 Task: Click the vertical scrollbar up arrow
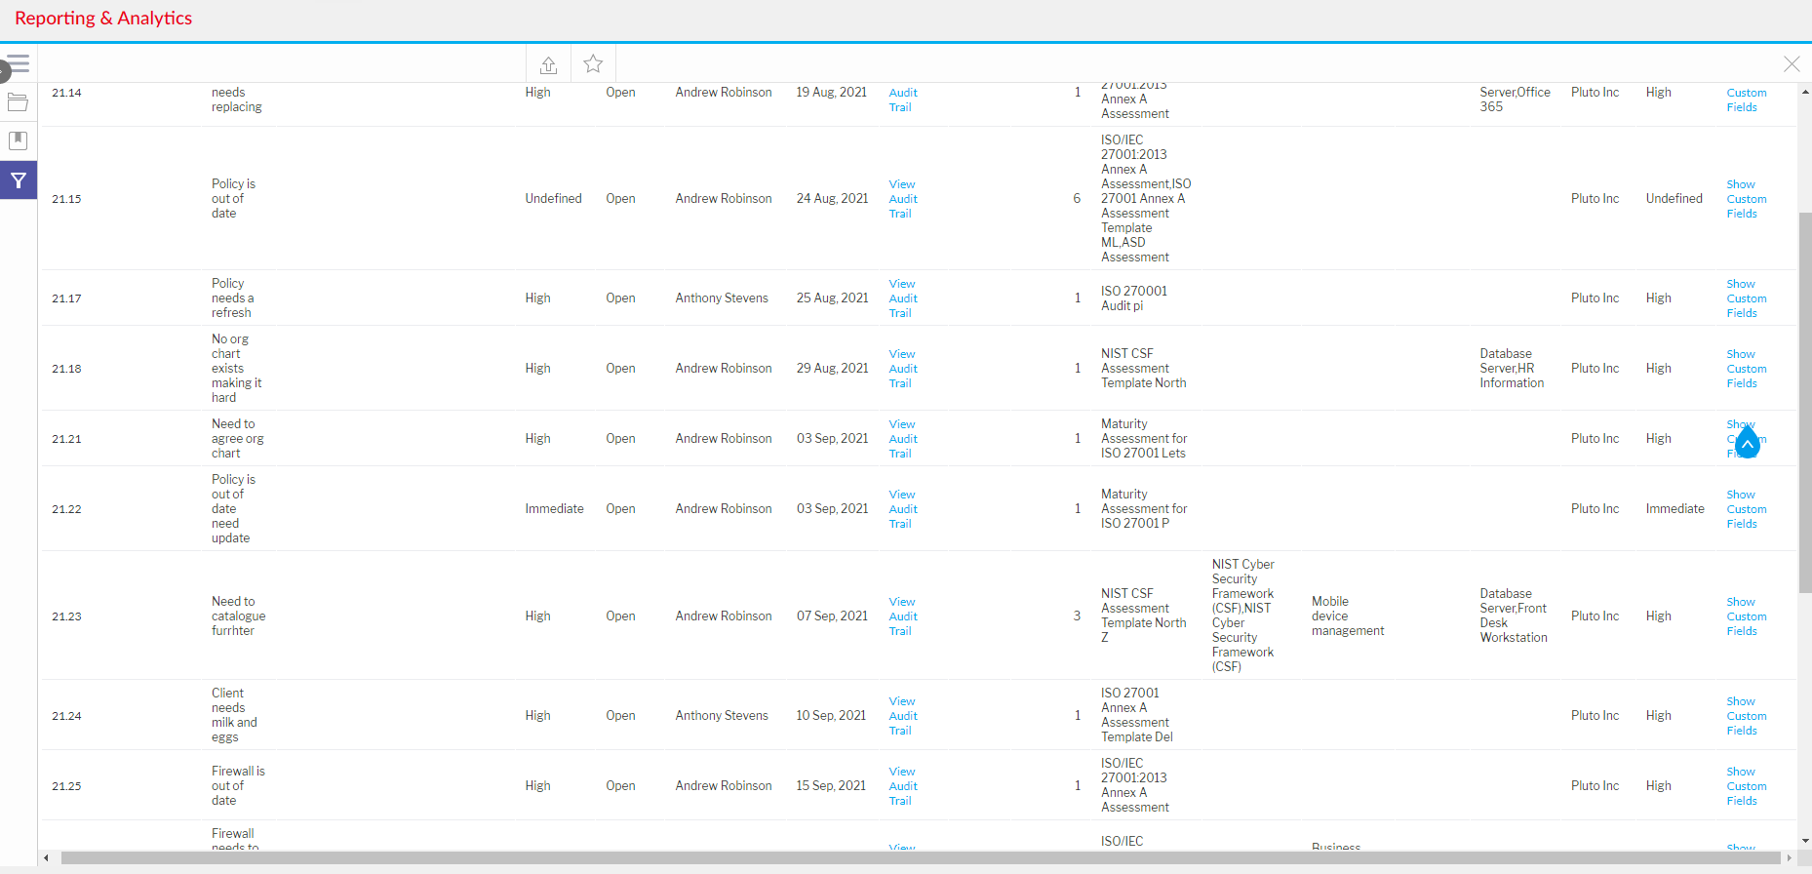1805,92
